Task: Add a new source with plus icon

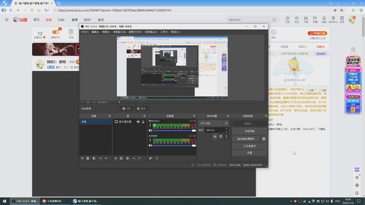Action: point(115,158)
